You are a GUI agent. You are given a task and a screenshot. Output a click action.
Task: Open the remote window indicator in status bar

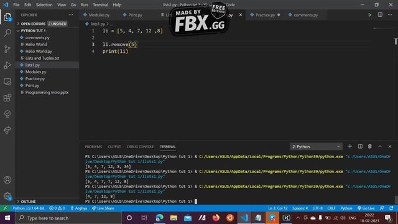point(5,208)
